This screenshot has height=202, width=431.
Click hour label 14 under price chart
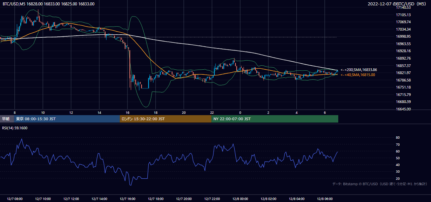[x=99, y=112]
